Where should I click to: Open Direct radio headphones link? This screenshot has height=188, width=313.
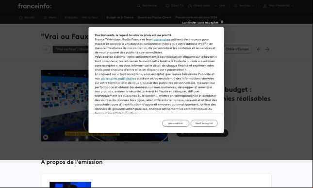click(199, 6)
